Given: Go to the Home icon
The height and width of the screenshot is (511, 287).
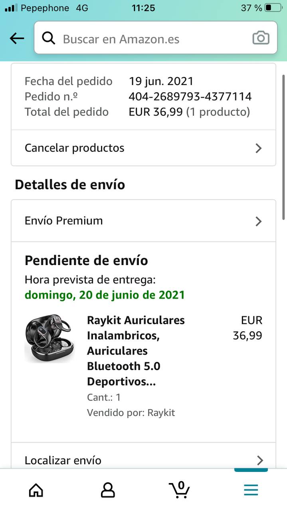Looking at the screenshot, I should [x=36, y=489].
